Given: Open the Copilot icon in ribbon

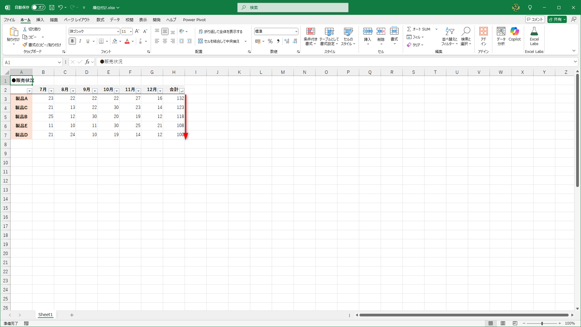Looking at the screenshot, I should click(514, 31).
